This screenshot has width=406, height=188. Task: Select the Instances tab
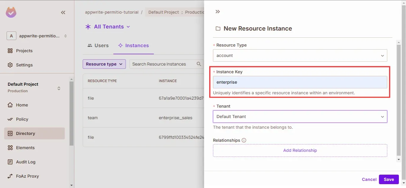tap(133, 45)
